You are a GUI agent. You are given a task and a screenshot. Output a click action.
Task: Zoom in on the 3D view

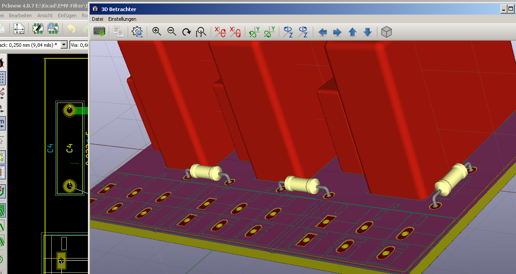(x=157, y=32)
